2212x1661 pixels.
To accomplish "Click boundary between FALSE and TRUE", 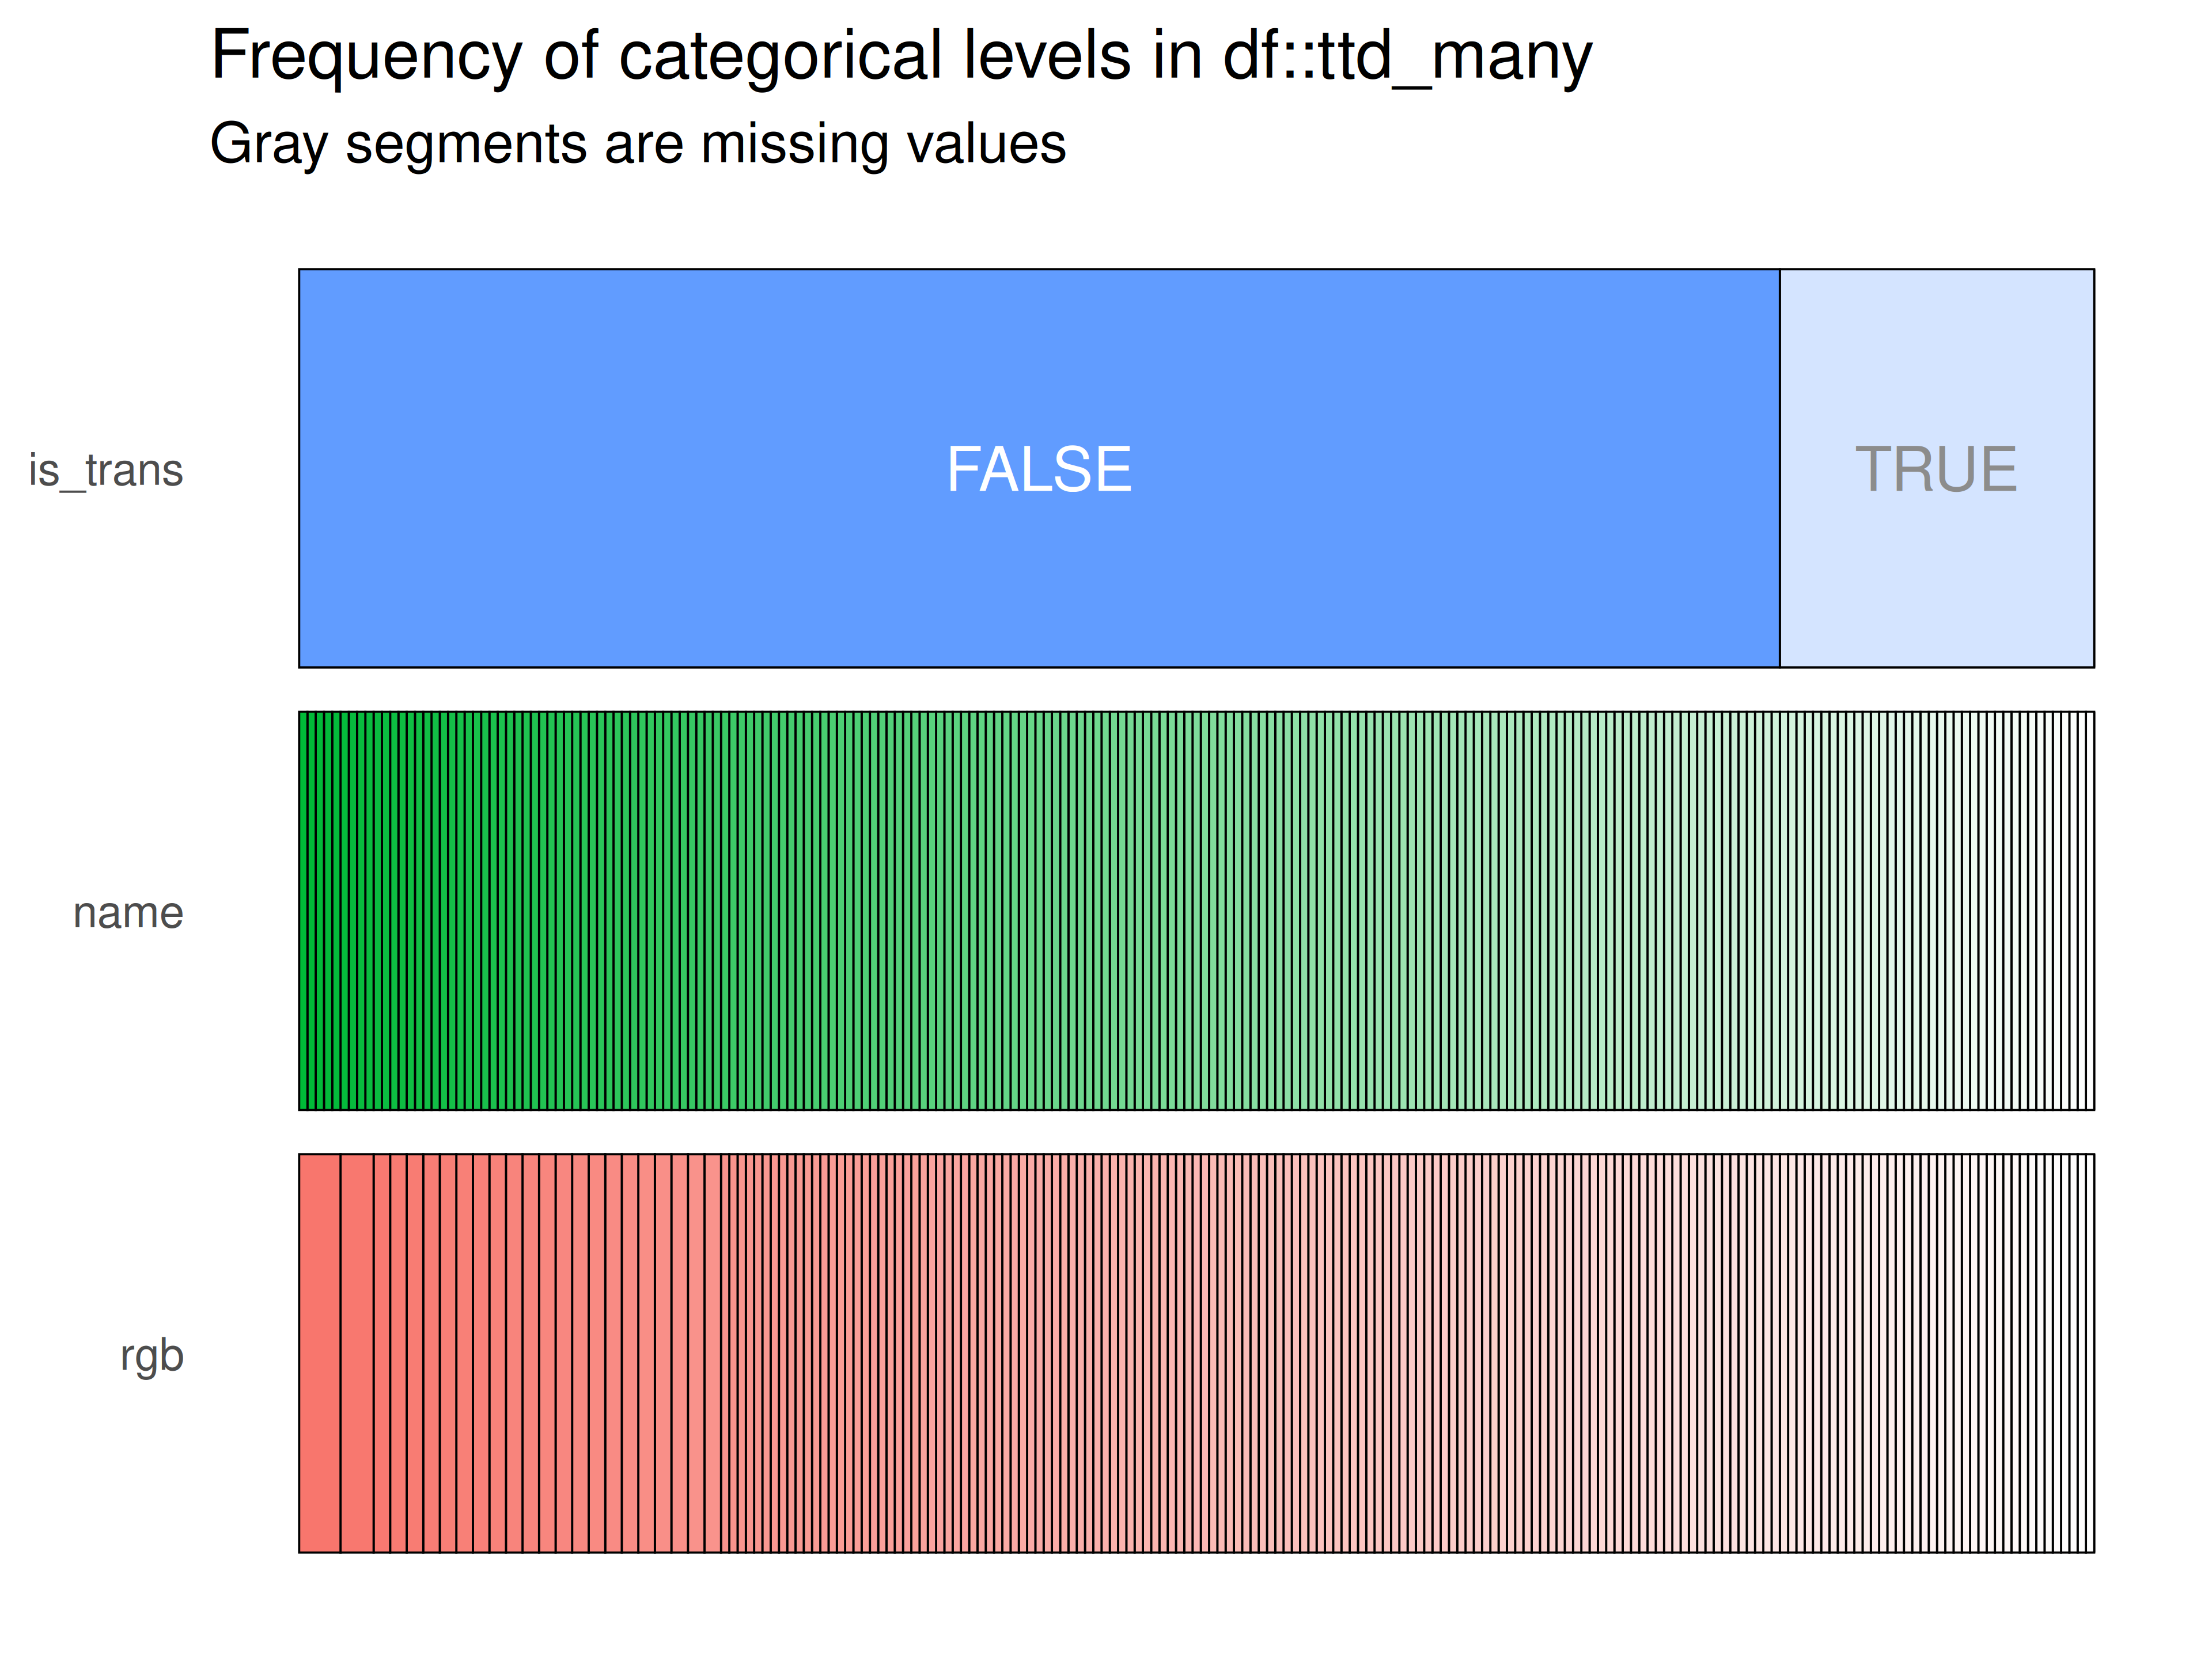I will pyautogui.click(x=1780, y=468).
